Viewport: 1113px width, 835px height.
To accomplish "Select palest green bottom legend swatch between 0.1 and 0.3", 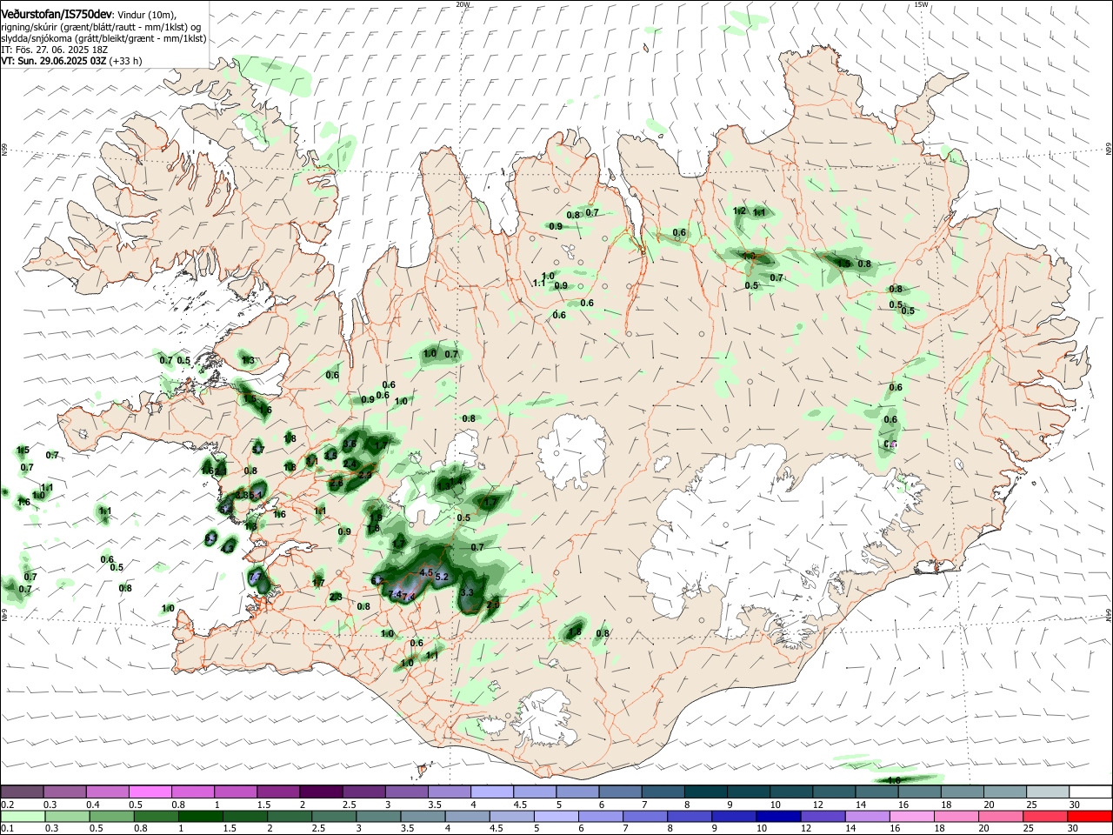I will click(22, 816).
